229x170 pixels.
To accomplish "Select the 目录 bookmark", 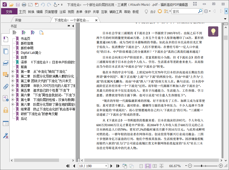I will click(24, 57).
